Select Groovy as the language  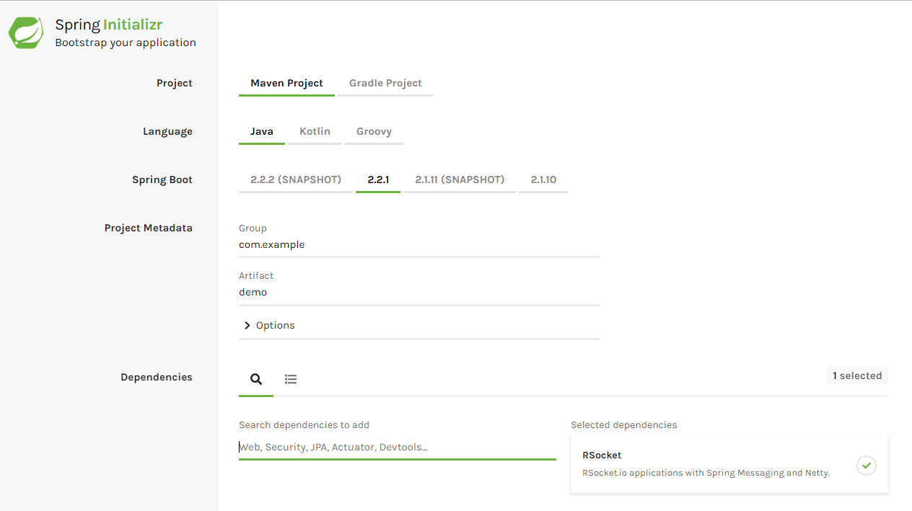click(x=374, y=132)
